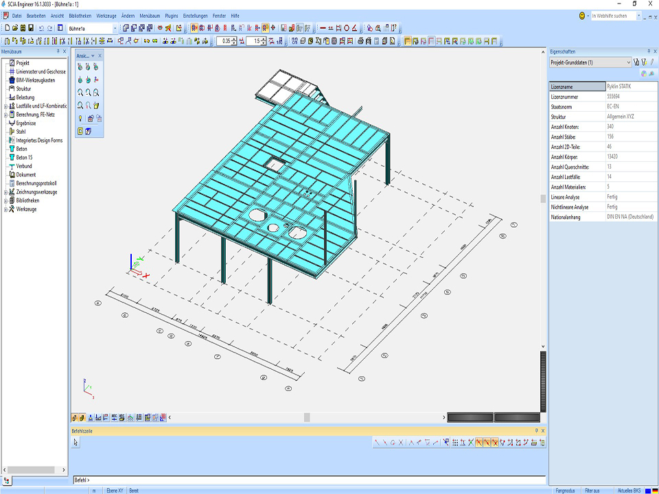Image resolution: width=659 pixels, height=494 pixels.
Task: Click the smiley face icon near help search
Action: [583, 15]
